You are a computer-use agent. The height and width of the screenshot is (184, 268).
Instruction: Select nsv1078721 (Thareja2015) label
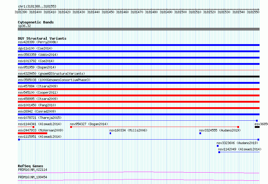[x=40, y=118]
